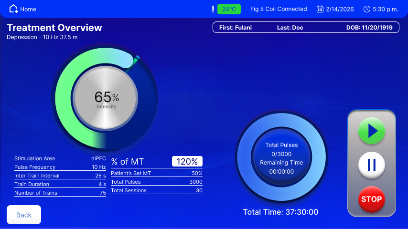Select the Stimulation Area dlPFC row

pyautogui.click(x=60, y=158)
